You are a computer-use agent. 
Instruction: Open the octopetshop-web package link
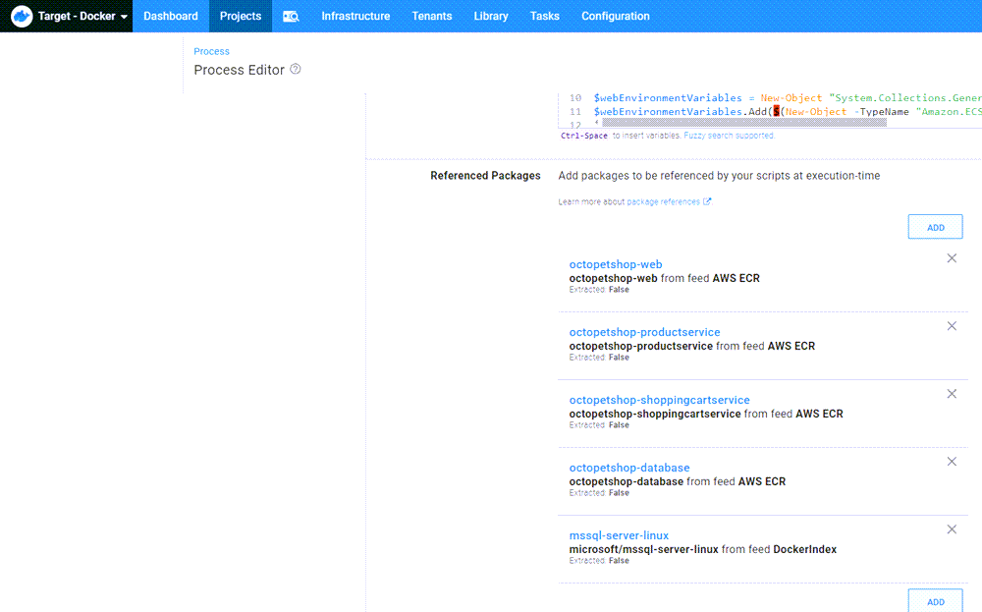[616, 263]
